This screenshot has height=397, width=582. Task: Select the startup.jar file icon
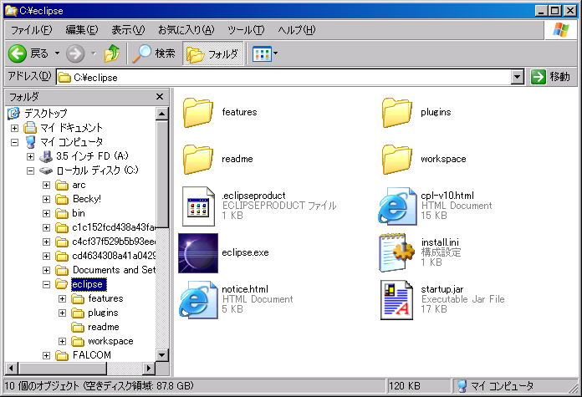[x=396, y=300]
